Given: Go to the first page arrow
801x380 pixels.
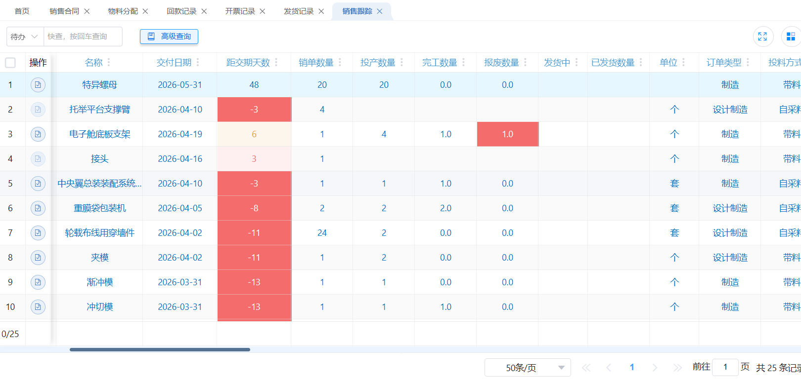Looking at the screenshot, I should pos(586,368).
